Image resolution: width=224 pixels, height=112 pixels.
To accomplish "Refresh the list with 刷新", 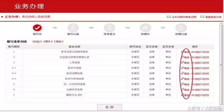I will (x=59, y=42).
